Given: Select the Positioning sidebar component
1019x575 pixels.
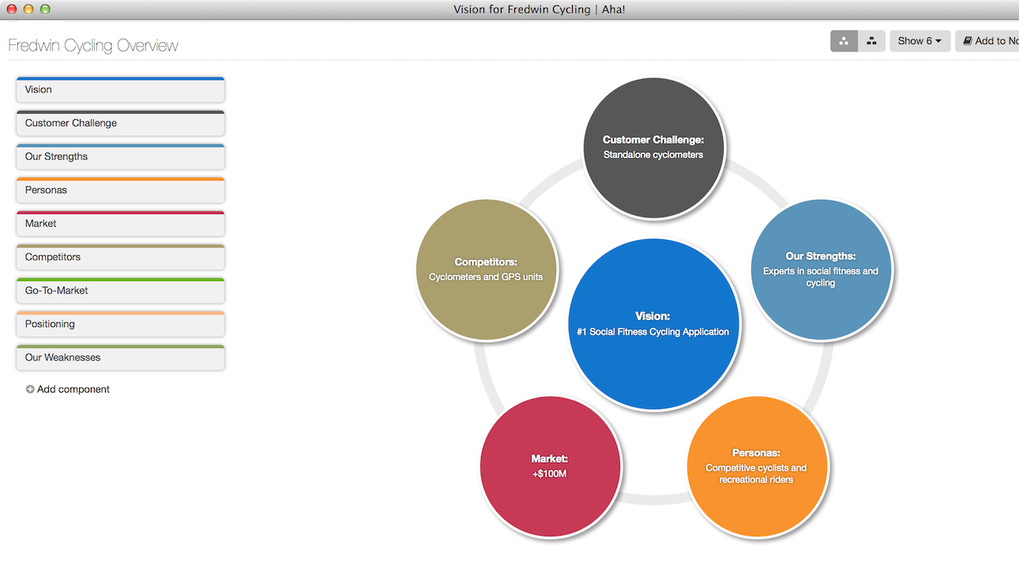Looking at the screenshot, I should click(120, 324).
